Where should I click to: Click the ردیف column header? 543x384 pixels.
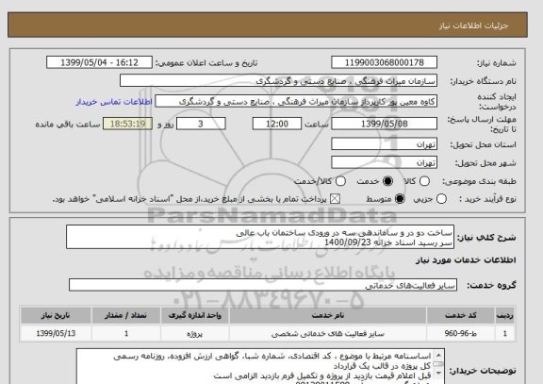point(505,315)
